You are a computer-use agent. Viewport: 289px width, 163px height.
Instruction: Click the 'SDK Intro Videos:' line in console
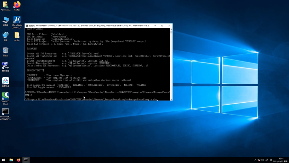tap(46, 34)
